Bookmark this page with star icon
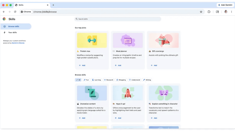Screen dimensions: 235x132 click(x=201, y=12)
